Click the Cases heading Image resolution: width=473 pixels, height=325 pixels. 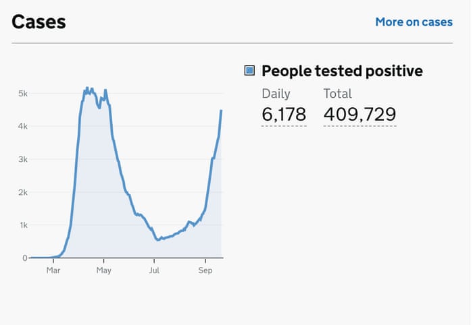pos(39,22)
